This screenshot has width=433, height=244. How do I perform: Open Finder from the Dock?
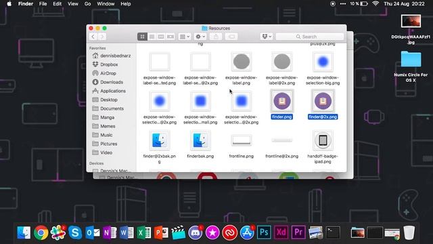(x=24, y=232)
